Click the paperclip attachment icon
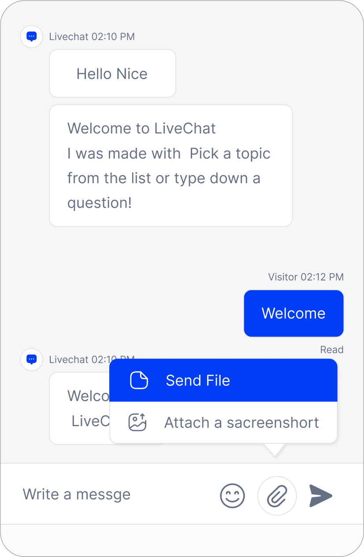The height and width of the screenshot is (557, 364). 277,496
